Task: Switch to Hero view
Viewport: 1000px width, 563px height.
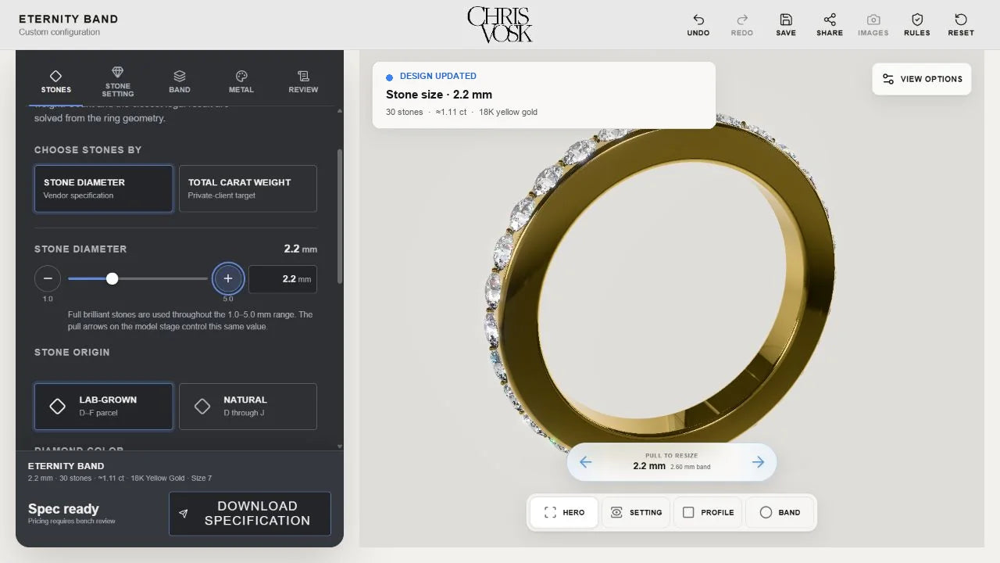Action: coord(564,512)
